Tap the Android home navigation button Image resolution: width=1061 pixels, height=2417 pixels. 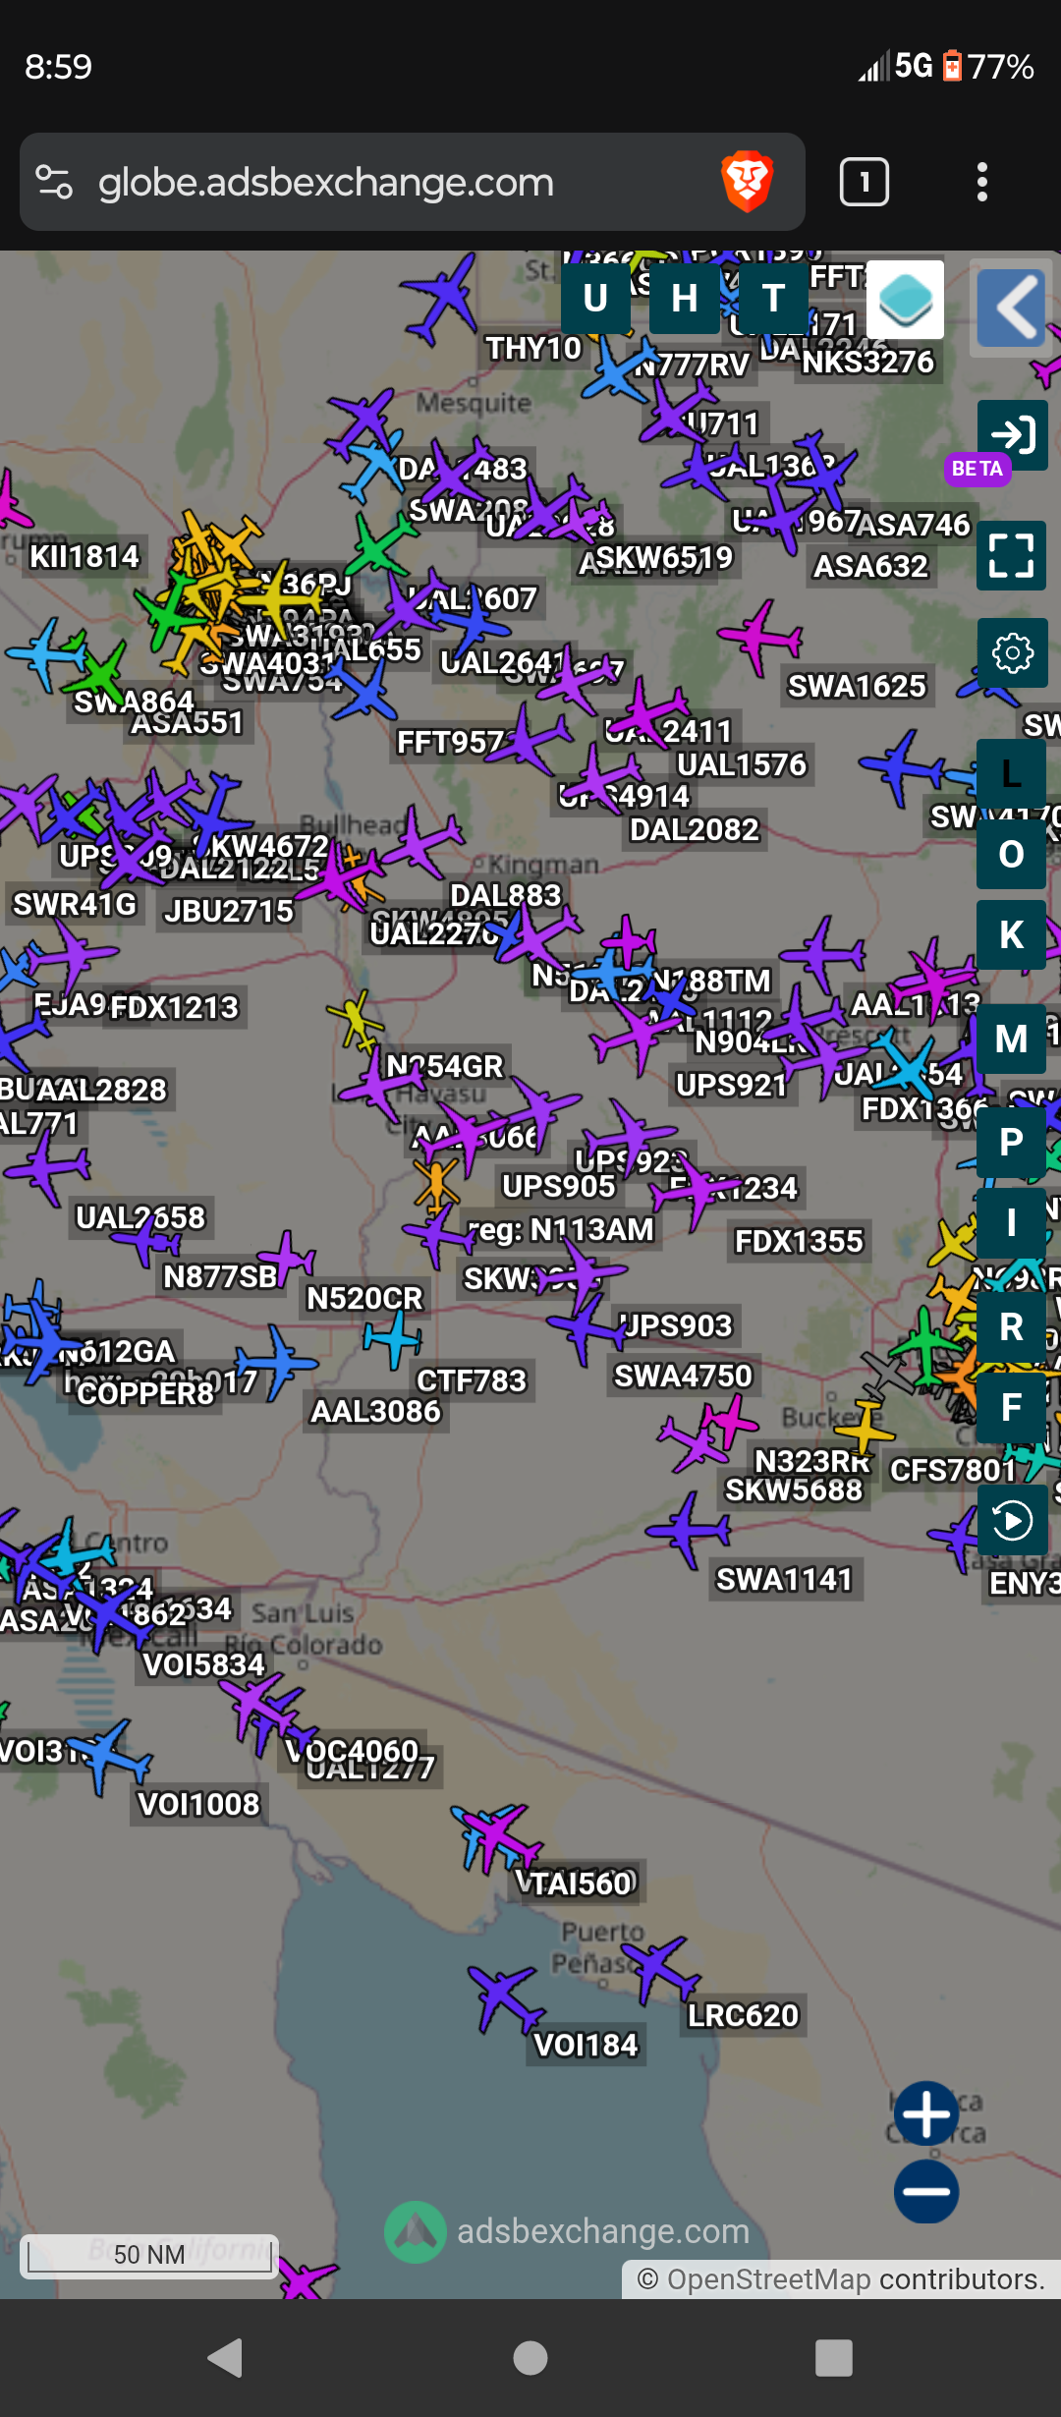coord(530,2357)
